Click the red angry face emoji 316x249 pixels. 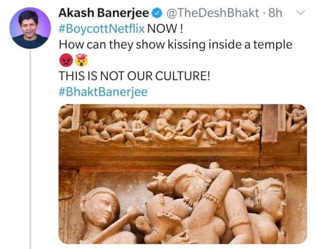pyautogui.click(x=66, y=60)
